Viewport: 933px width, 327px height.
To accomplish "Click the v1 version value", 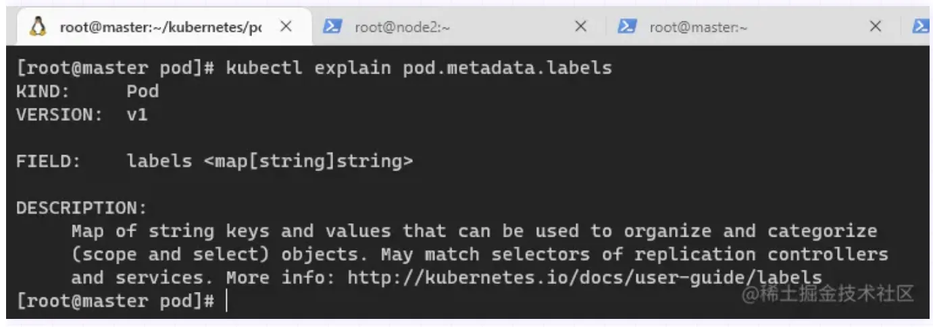I will coord(136,115).
